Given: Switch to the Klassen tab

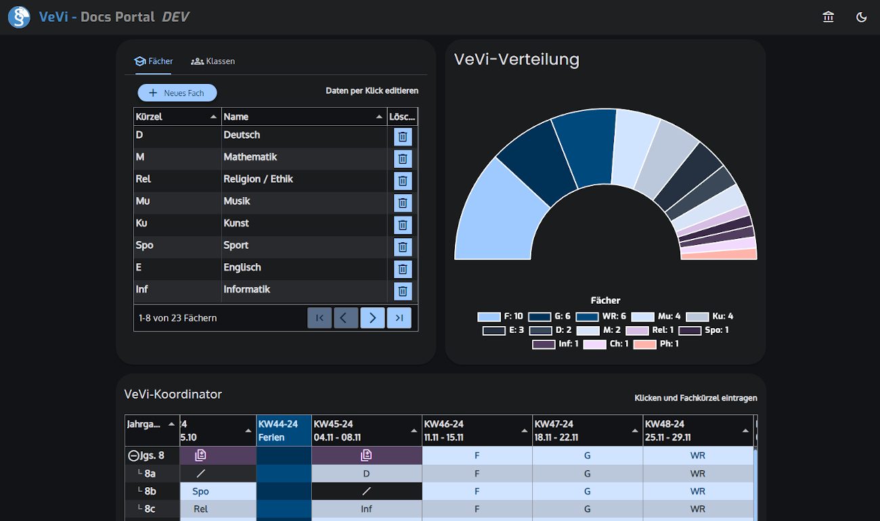Looking at the screenshot, I should [213, 61].
